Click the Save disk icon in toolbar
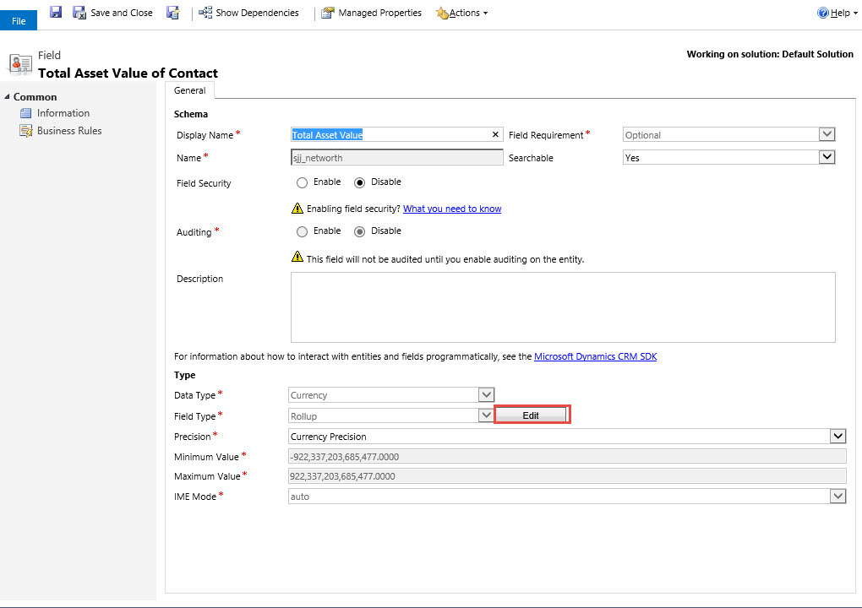The image size is (862, 608). pyautogui.click(x=56, y=13)
